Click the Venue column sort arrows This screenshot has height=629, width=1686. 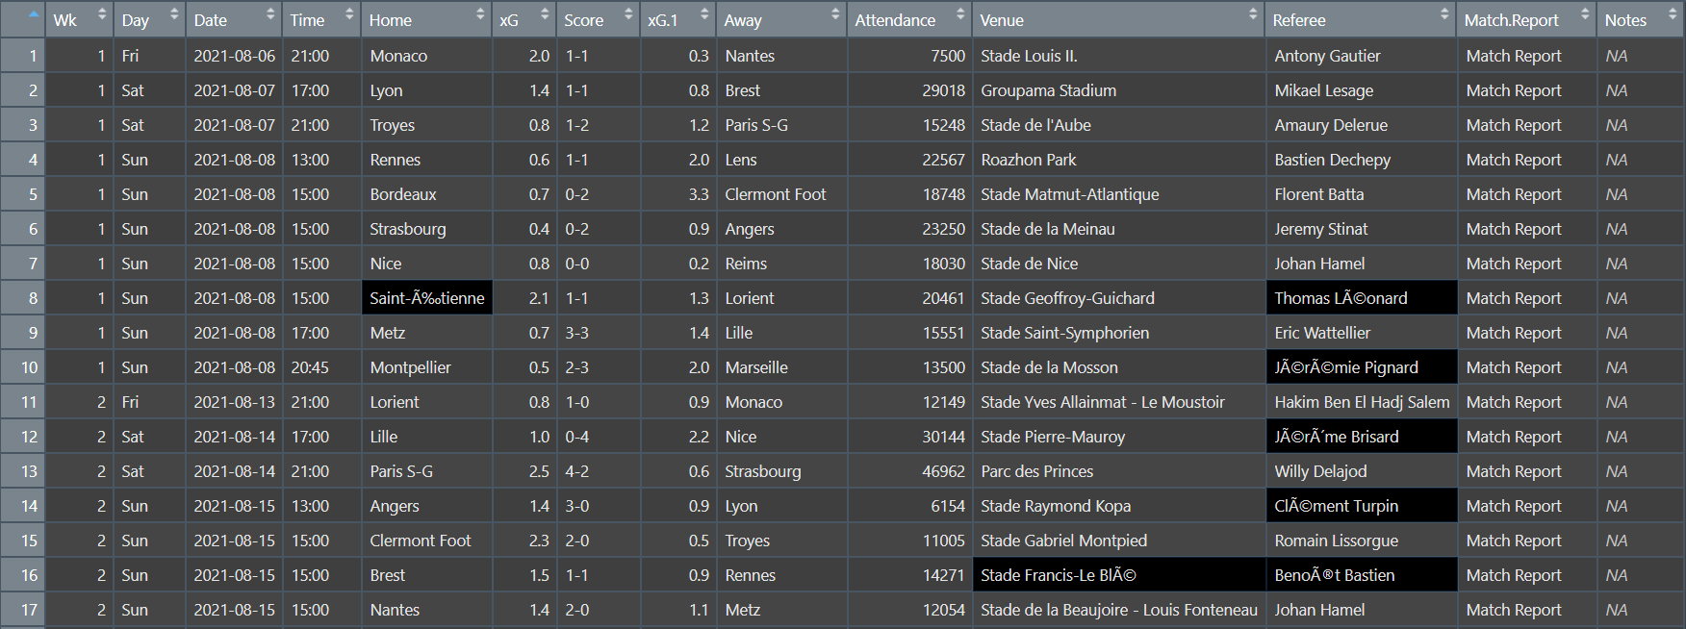(1252, 15)
